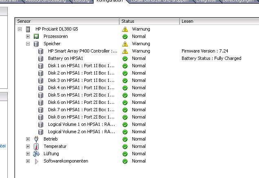
Task: Click the green check icon for Temperatur
Action: pos(125,147)
